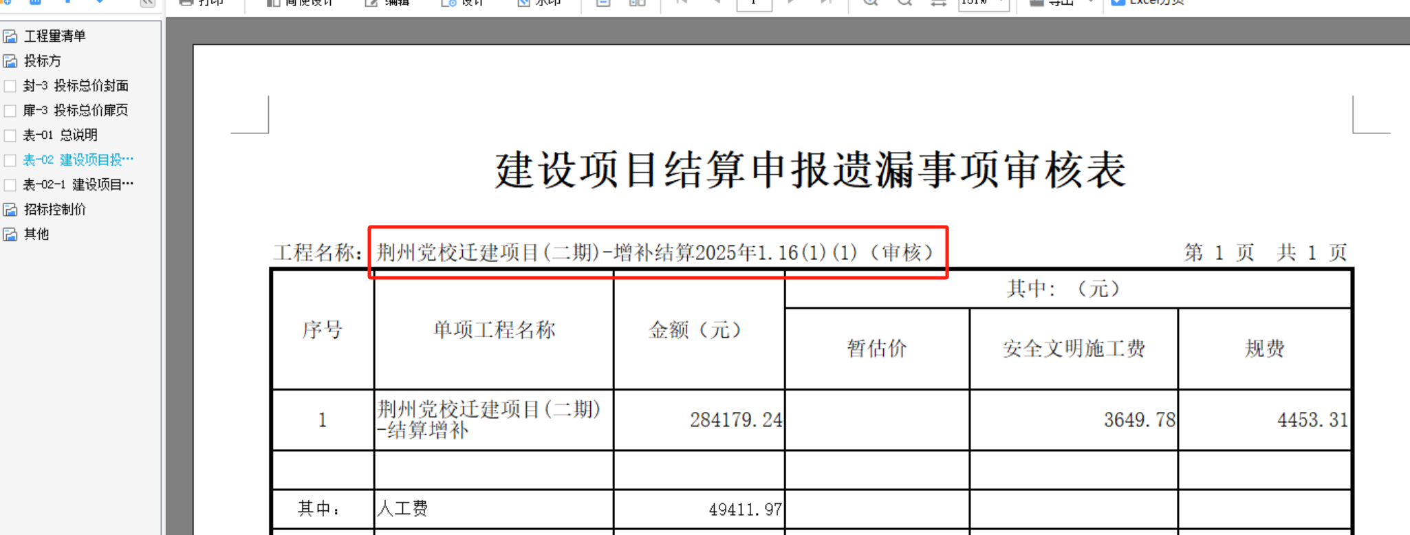This screenshot has height=535, width=1410.
Task: Click the value 3649.78
Action: [x=1140, y=420]
